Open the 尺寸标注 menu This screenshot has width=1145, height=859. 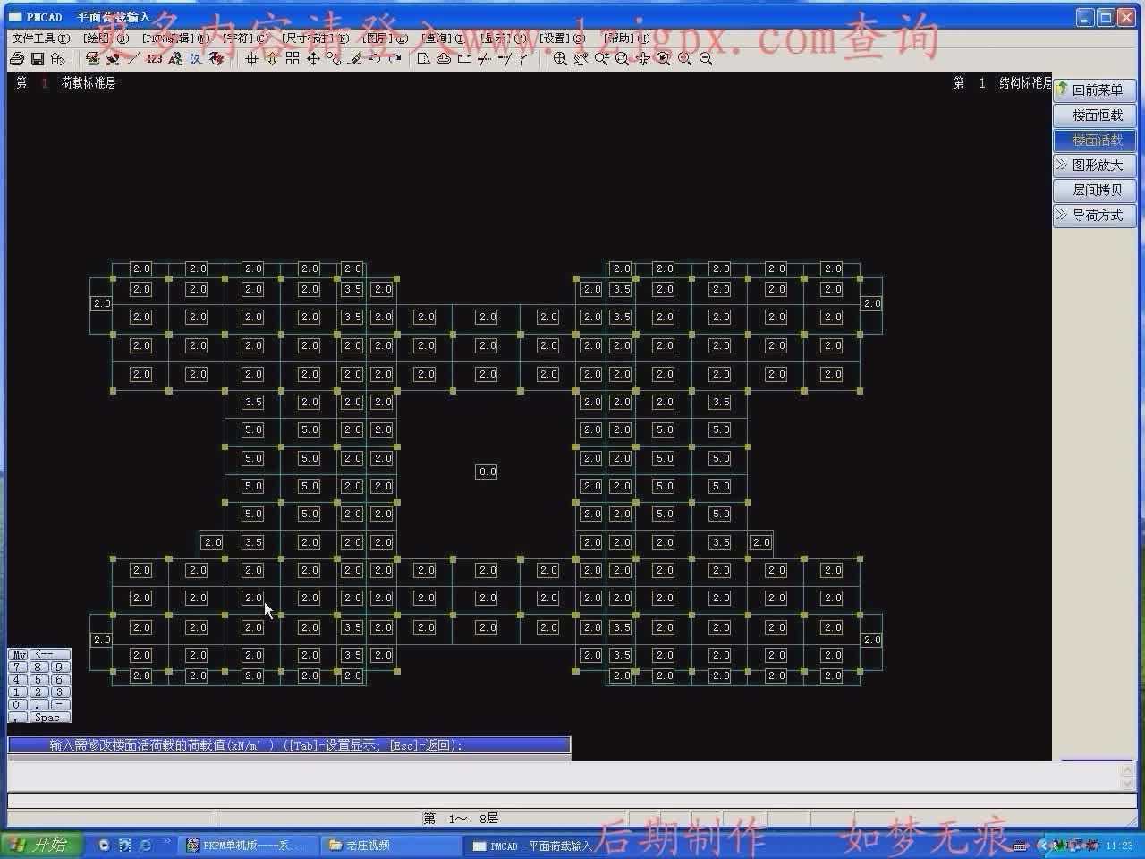coord(316,38)
